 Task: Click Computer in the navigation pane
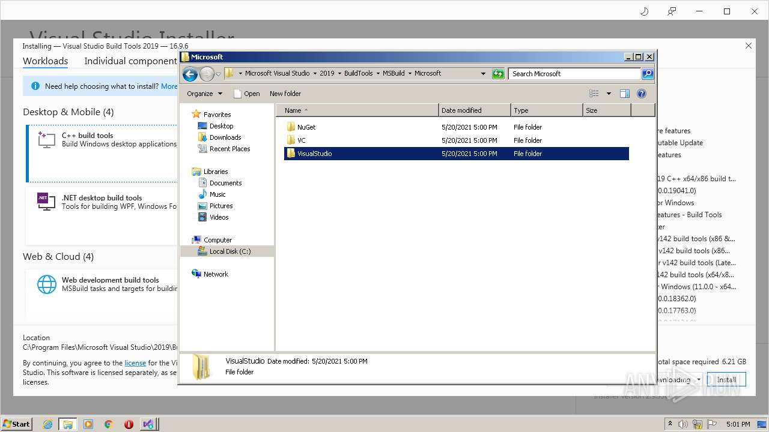(217, 240)
